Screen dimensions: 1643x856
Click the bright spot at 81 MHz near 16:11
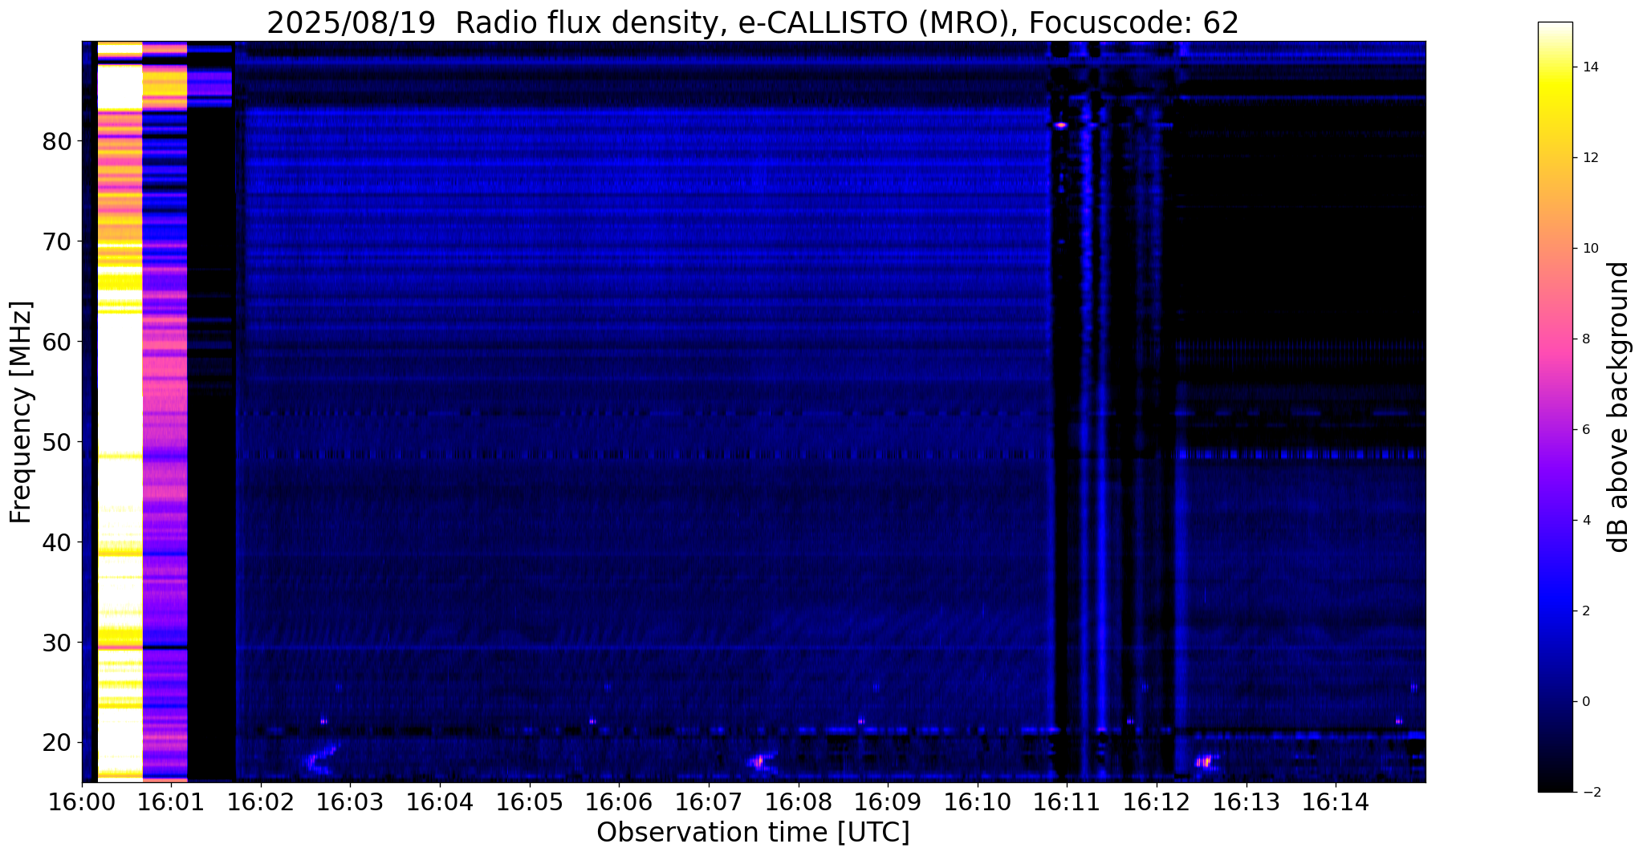tap(1061, 125)
